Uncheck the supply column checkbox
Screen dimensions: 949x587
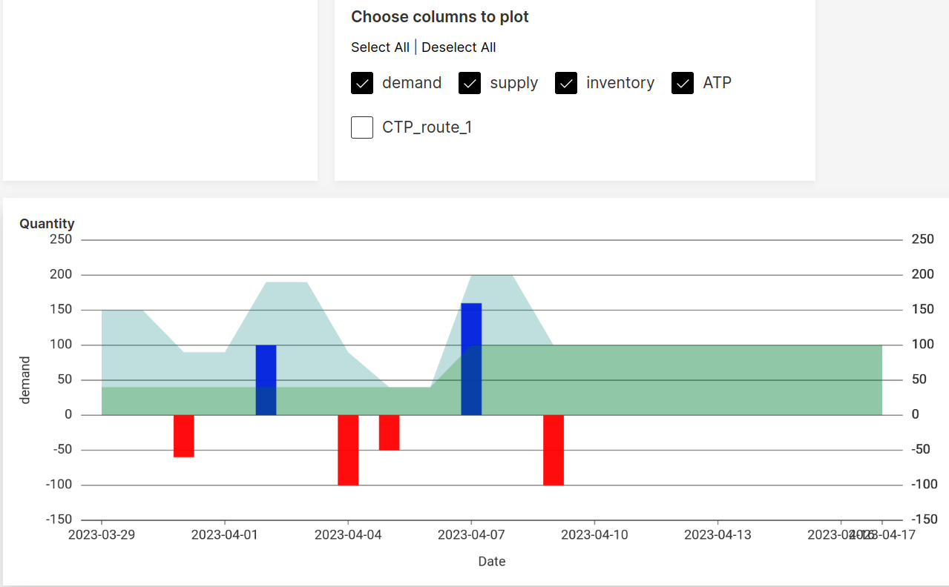click(469, 83)
